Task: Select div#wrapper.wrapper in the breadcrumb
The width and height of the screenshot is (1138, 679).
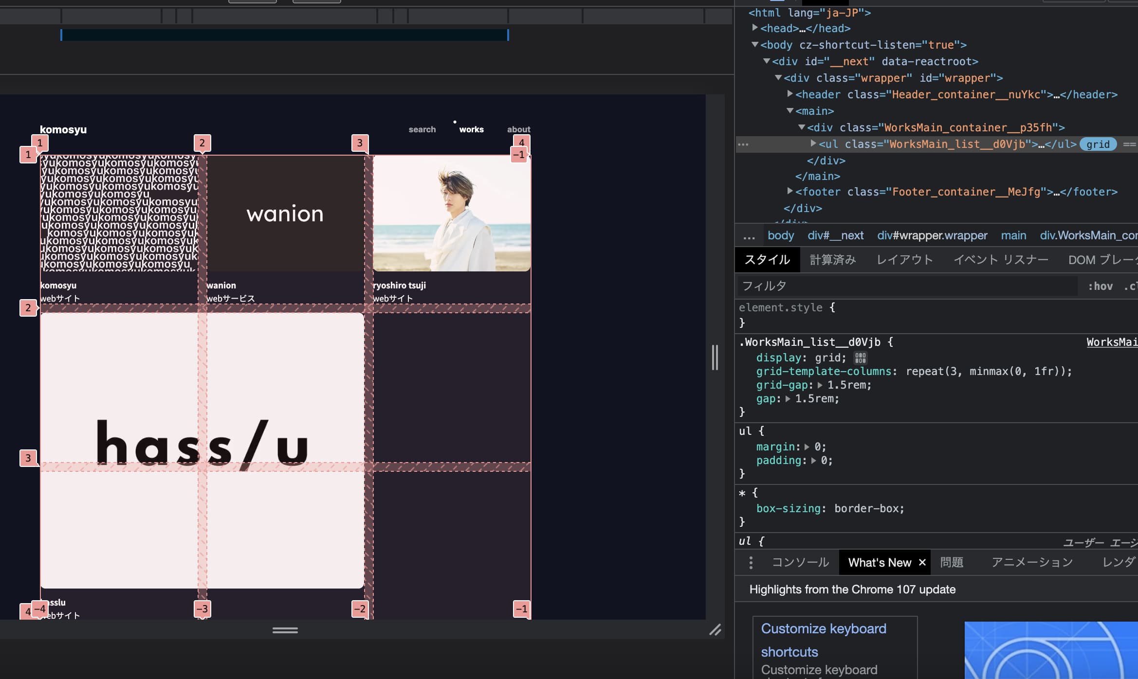Action: point(932,236)
